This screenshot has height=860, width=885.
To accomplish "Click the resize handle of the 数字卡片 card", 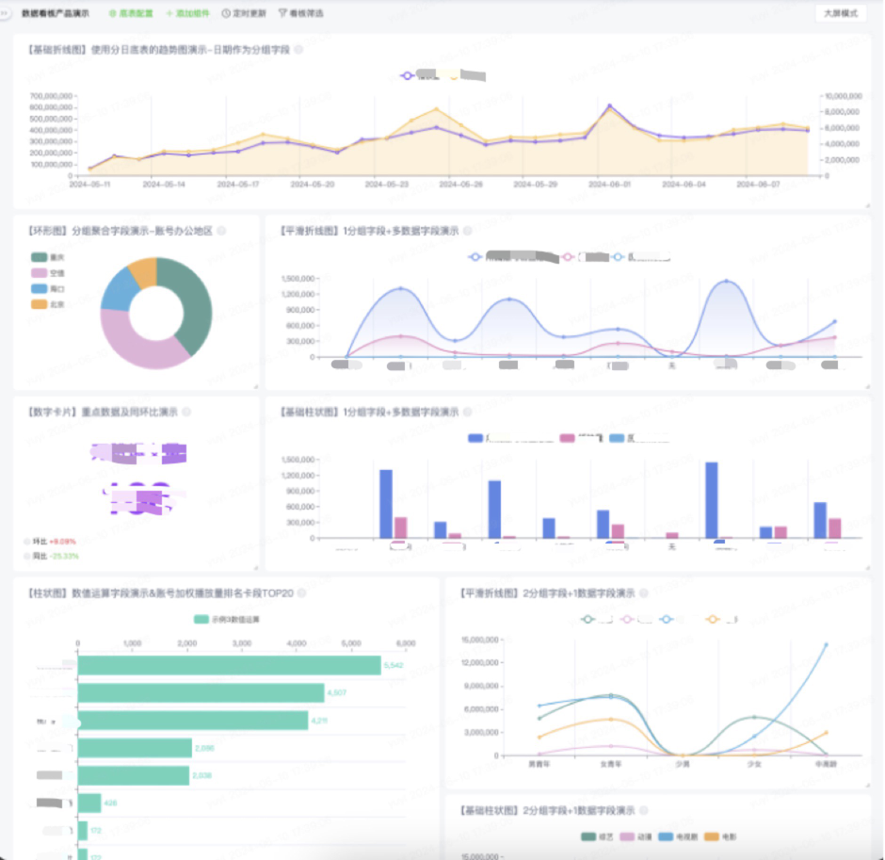I will [256, 568].
